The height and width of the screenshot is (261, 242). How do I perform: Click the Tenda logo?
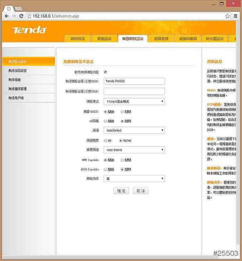29,30
